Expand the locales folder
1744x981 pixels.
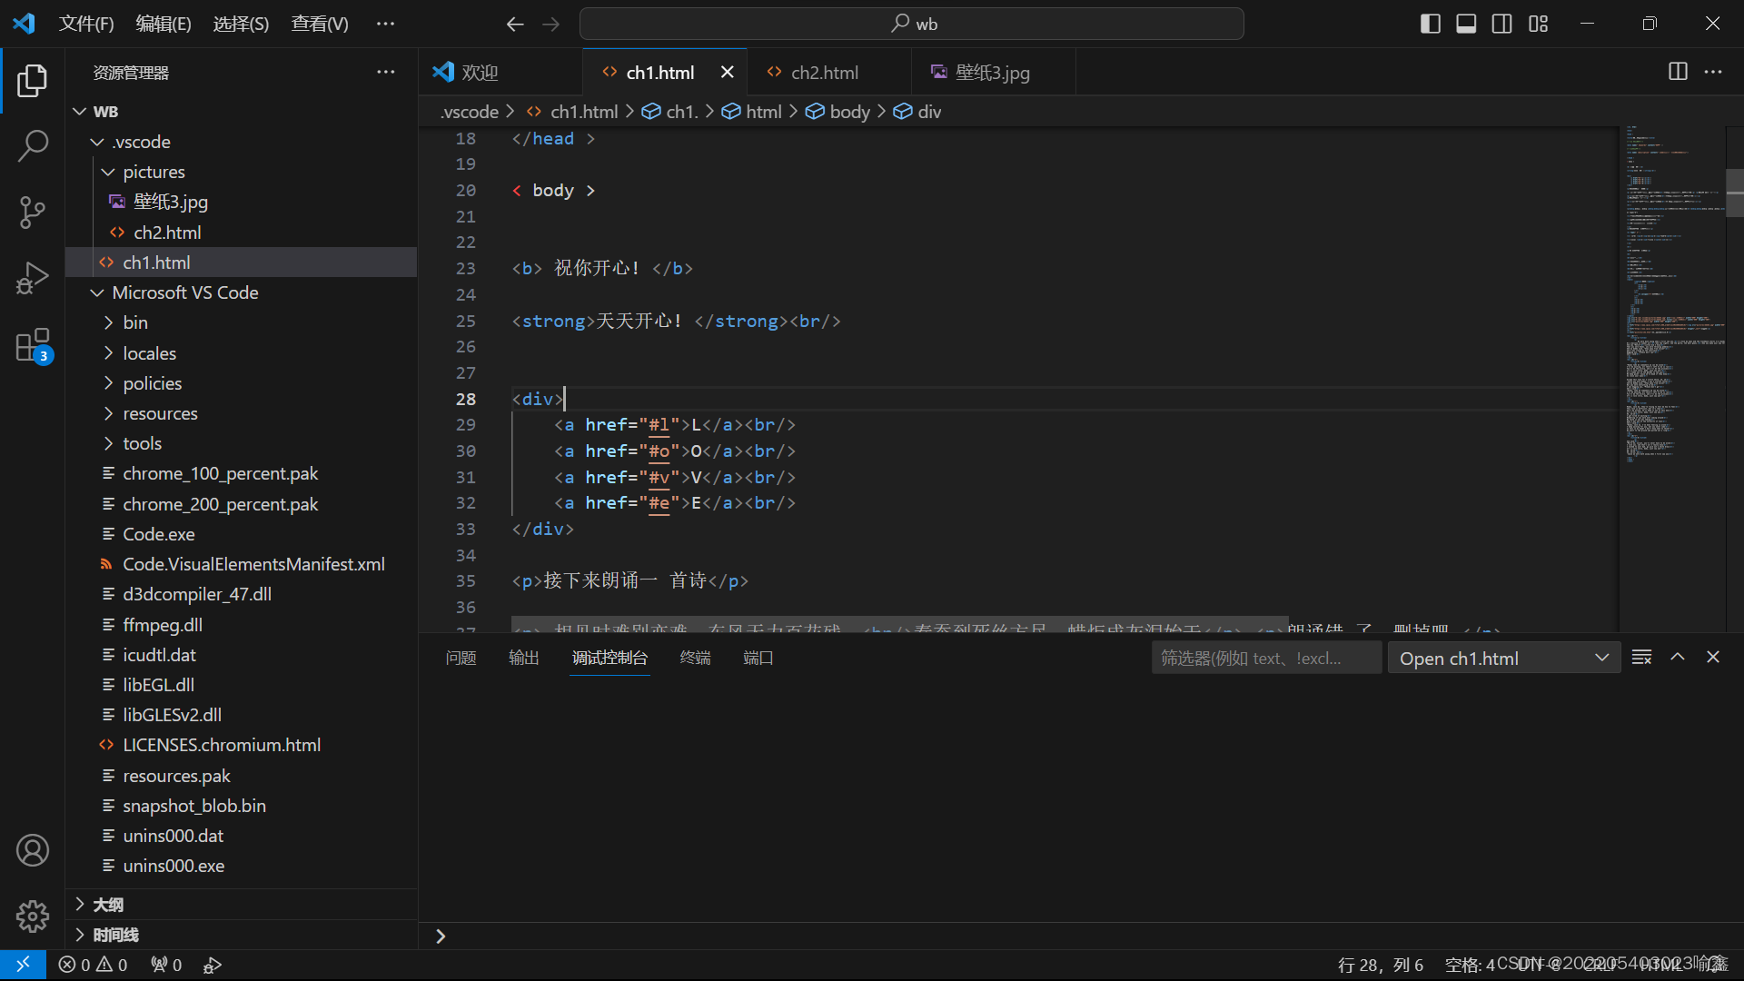click(x=150, y=353)
